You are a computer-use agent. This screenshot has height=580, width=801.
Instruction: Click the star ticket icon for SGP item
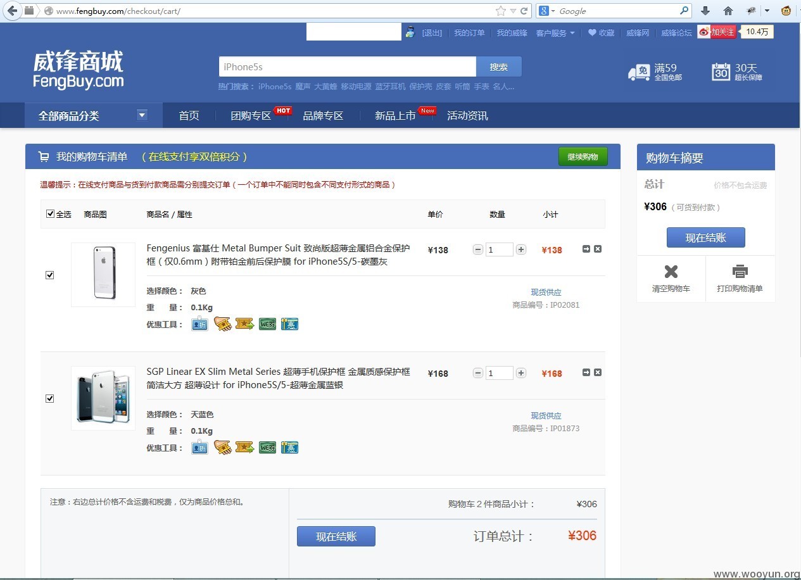pyautogui.click(x=244, y=447)
